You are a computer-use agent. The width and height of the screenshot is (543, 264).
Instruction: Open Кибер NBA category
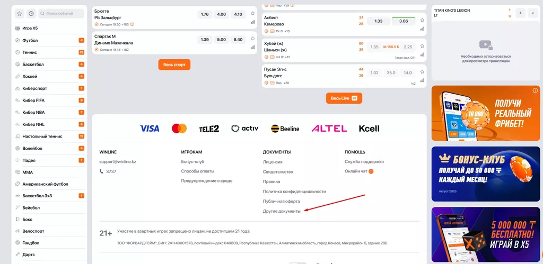[x=49, y=112]
